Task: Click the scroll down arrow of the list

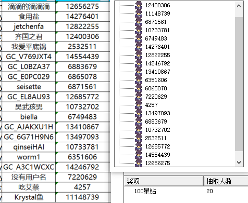Action: coord(239,163)
